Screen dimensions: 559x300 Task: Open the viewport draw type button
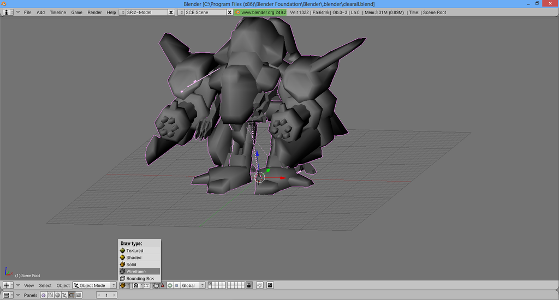(x=124, y=285)
